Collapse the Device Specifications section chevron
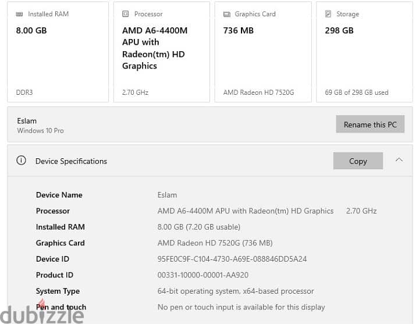This screenshot has height=324, width=419. pyautogui.click(x=399, y=160)
